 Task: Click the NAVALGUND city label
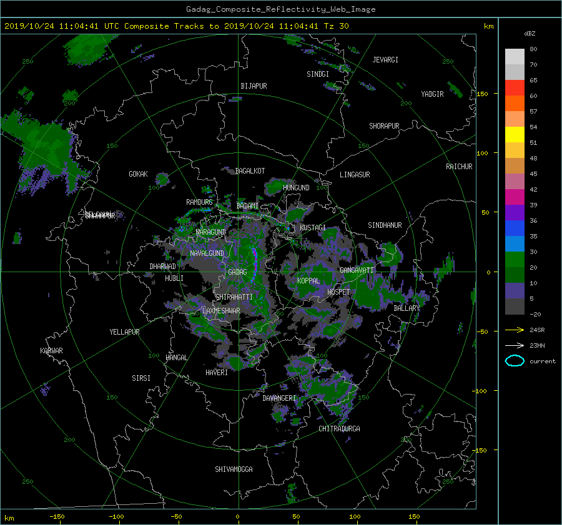click(x=207, y=253)
